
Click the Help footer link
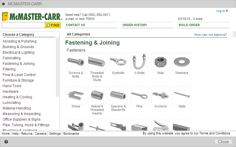(15, 134)
